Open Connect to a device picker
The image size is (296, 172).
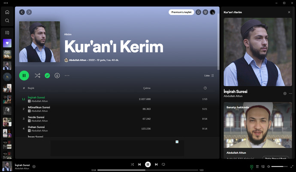pos(263,166)
